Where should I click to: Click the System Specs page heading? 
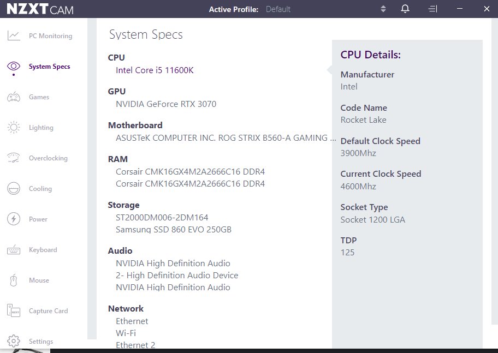tap(146, 34)
